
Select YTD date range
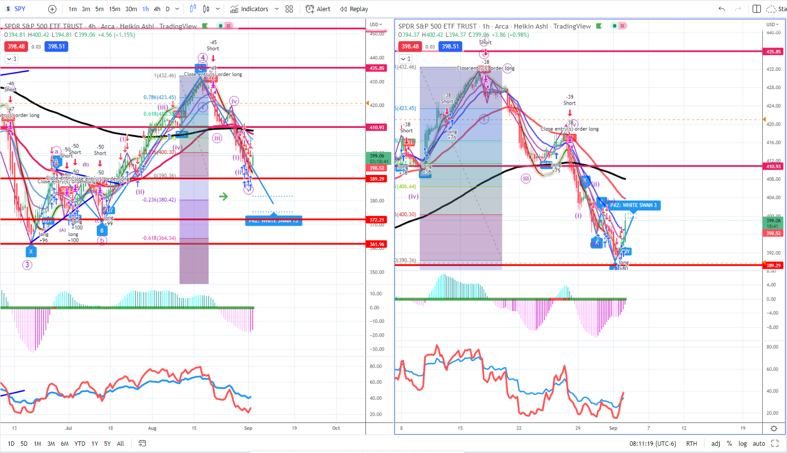tap(80, 443)
